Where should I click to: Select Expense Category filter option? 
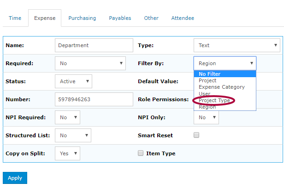point(225,87)
